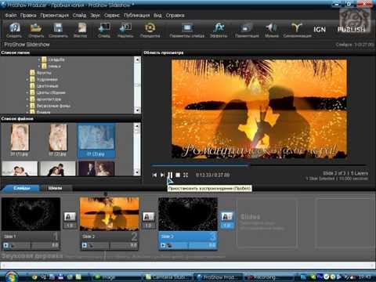376x282 pixels.
Task: Click the Создать (New) toolbar icon
Action: tap(14, 30)
